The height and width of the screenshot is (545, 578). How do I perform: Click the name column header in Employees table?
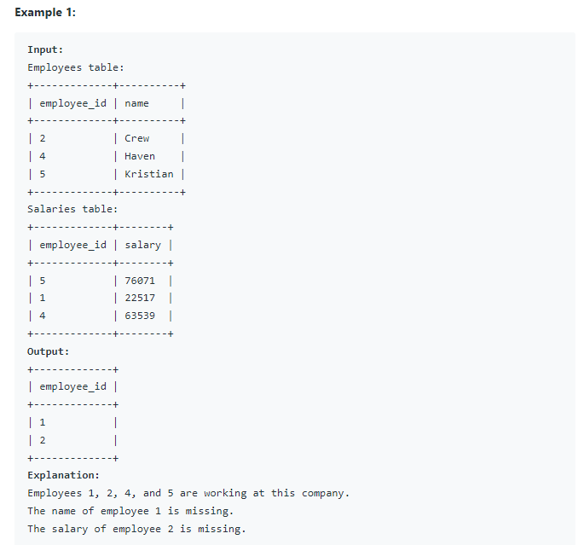coord(136,103)
